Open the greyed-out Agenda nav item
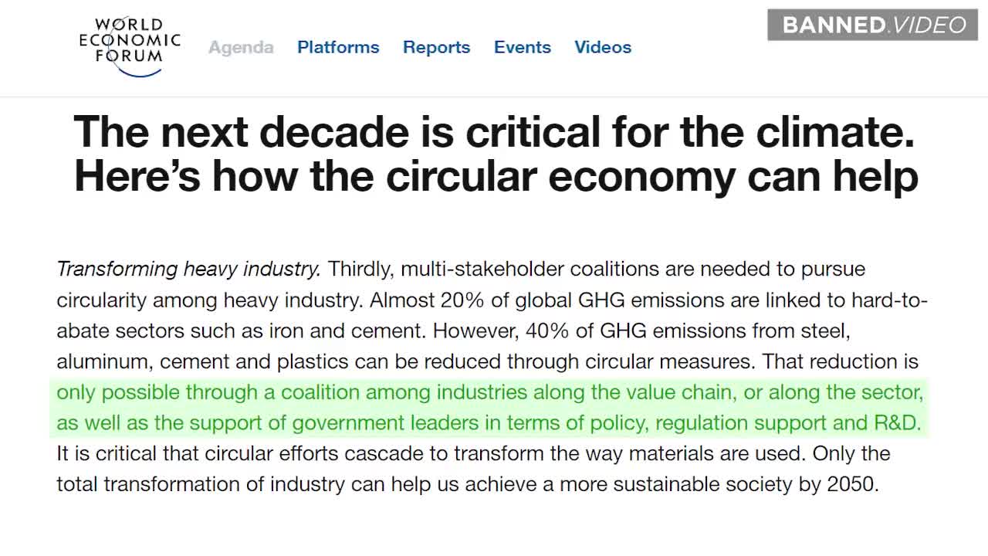This screenshot has width=988, height=556. pyautogui.click(x=241, y=47)
